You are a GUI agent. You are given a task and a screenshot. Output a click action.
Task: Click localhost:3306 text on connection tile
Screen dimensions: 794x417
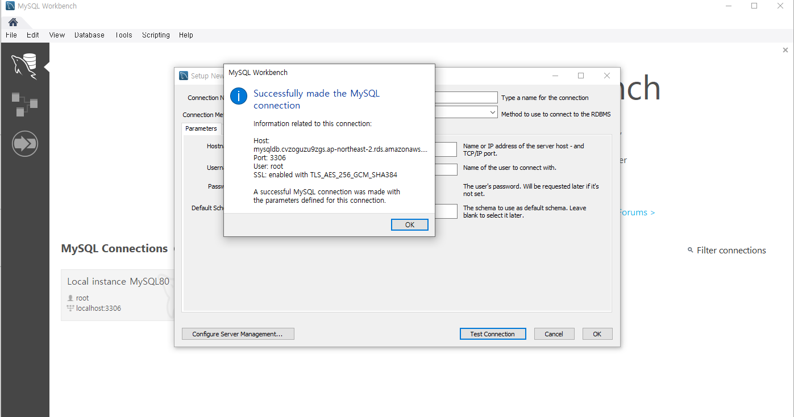click(98, 308)
